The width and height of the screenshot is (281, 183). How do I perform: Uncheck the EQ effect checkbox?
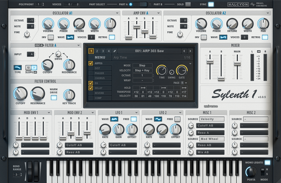91,83
